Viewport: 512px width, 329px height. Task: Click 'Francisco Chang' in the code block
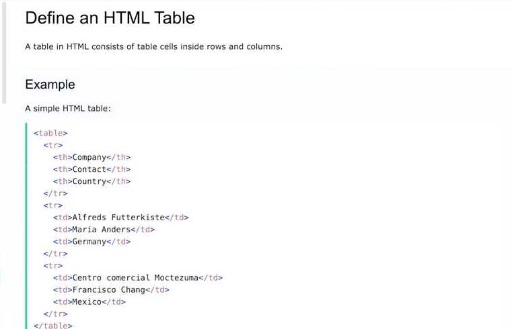(109, 289)
